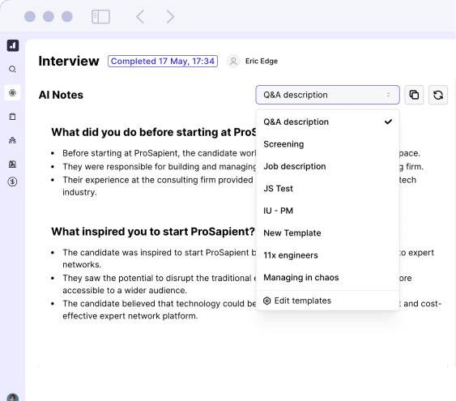Click the Eric Edge name

tap(262, 61)
